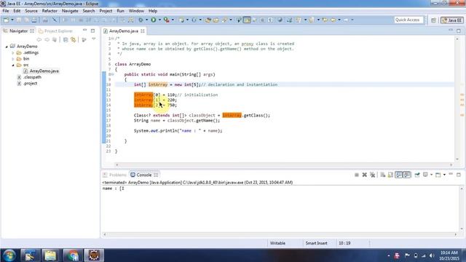Click the Pin Console icon

click(417, 175)
